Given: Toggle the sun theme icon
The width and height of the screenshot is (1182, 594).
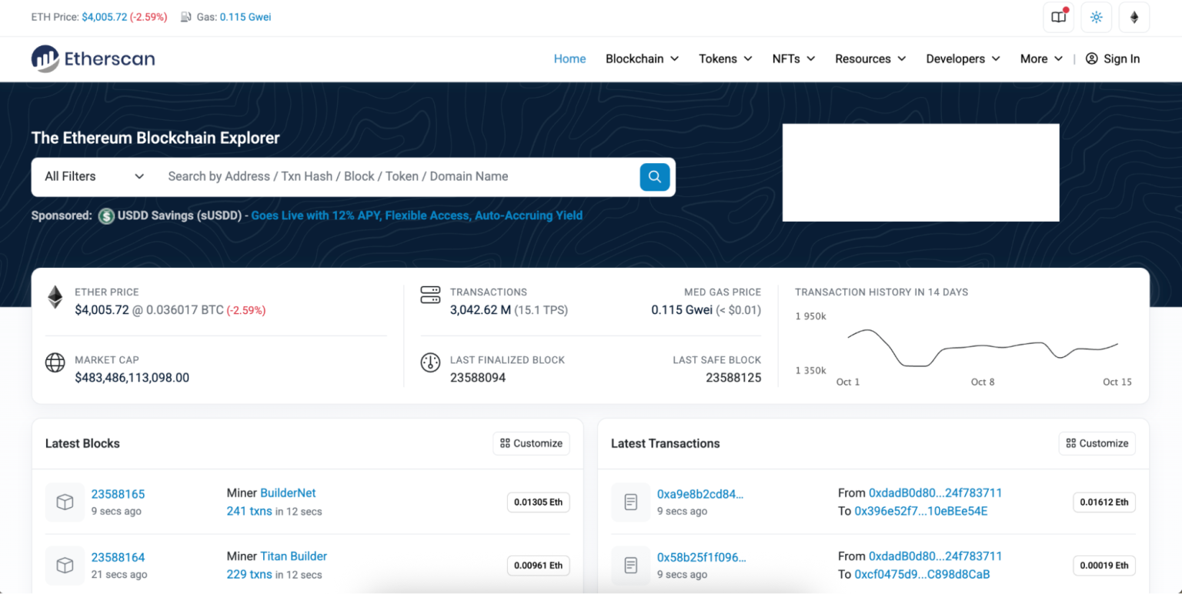Looking at the screenshot, I should pyautogui.click(x=1097, y=17).
